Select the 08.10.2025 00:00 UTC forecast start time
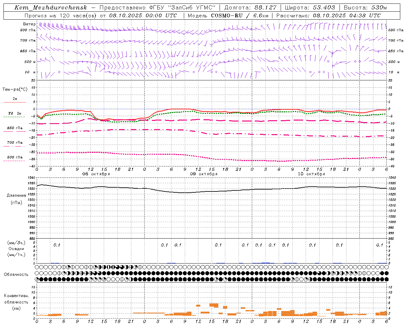The image size is (405, 324). point(143,16)
